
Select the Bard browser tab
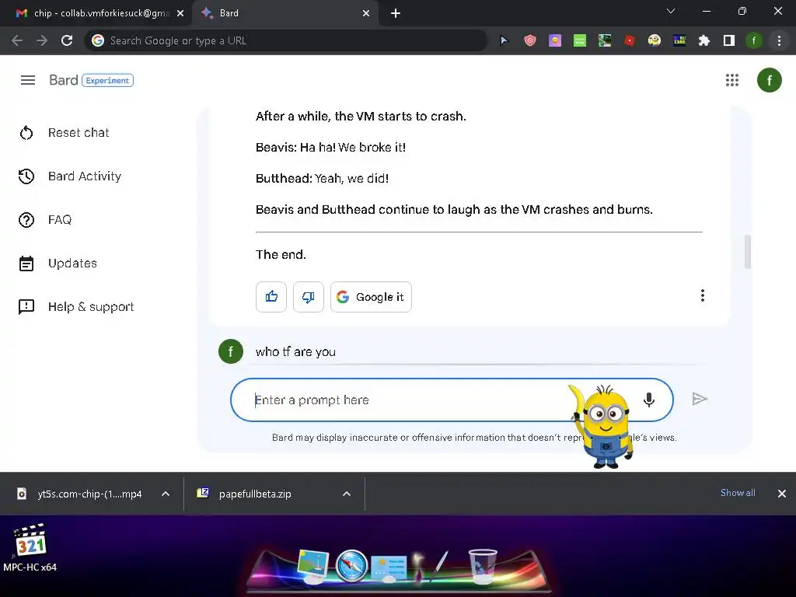285,13
